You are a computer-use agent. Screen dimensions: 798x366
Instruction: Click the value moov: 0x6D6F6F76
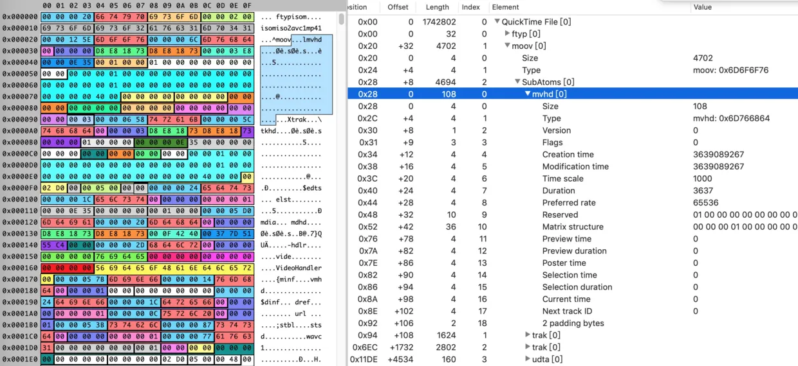(730, 70)
